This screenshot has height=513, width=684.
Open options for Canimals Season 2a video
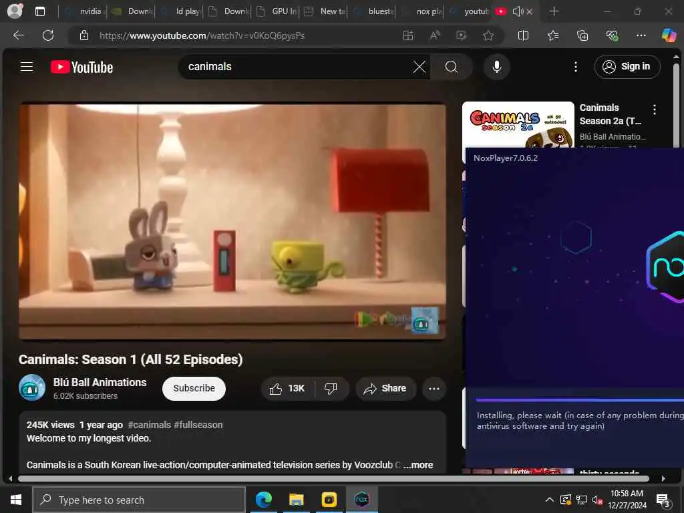[x=655, y=109]
